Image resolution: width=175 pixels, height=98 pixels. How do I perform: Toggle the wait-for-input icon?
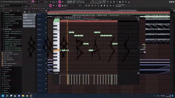54,2
